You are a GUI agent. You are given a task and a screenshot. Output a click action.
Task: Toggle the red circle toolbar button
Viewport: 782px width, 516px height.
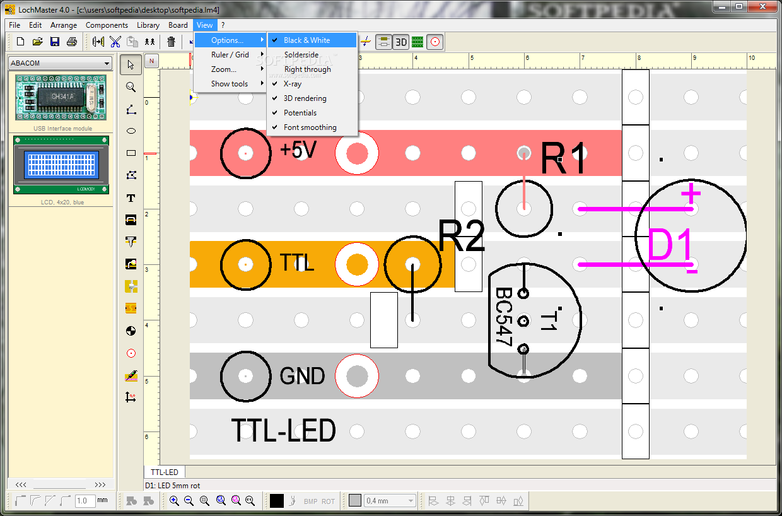point(435,42)
